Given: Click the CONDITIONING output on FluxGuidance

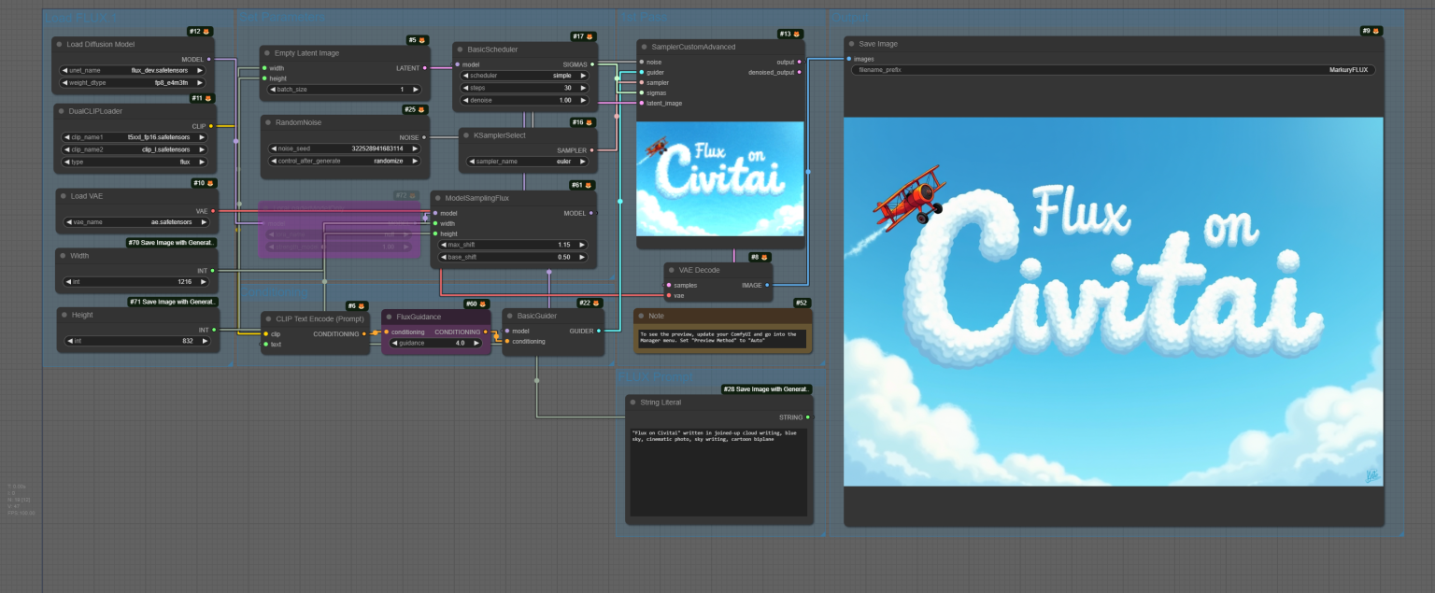Looking at the screenshot, I should [485, 330].
